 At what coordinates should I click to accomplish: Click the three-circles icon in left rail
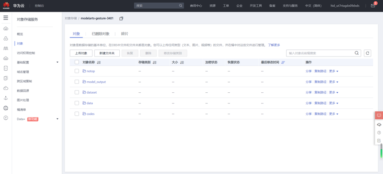[6, 38]
